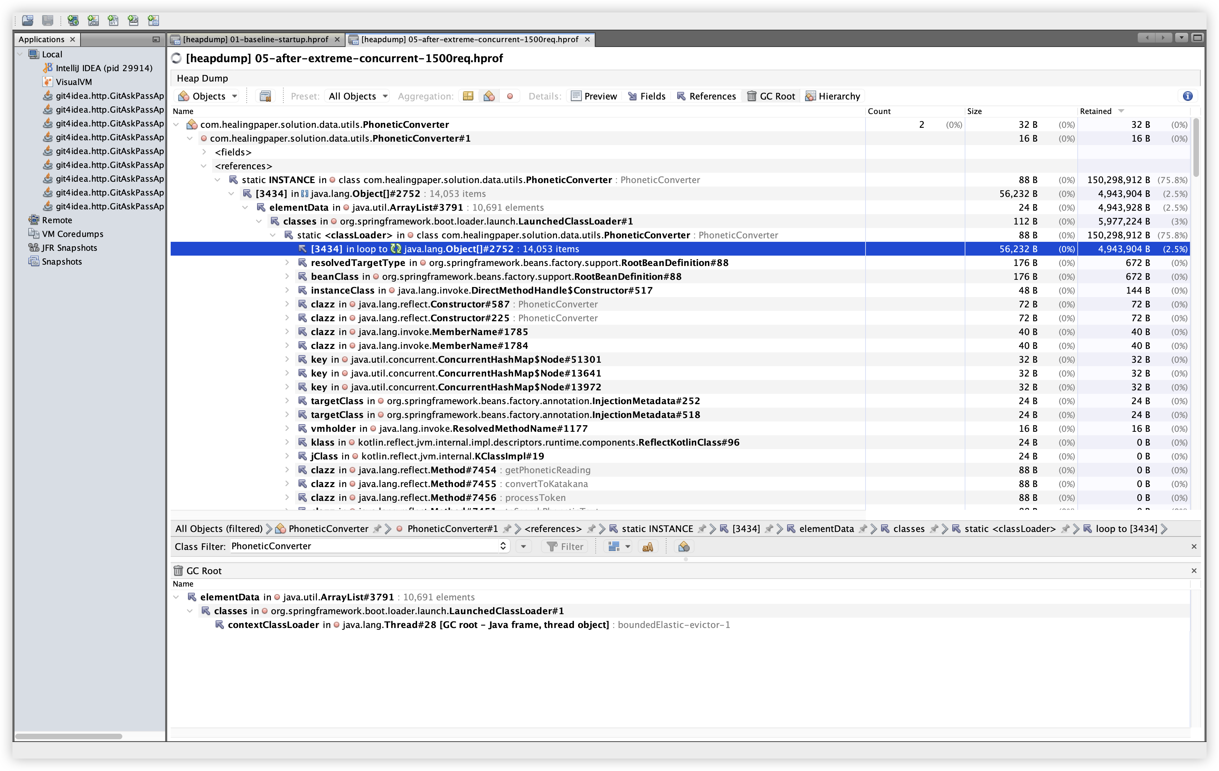
Task: Click the vertical scrollbar of the objects table
Action: (1196, 147)
